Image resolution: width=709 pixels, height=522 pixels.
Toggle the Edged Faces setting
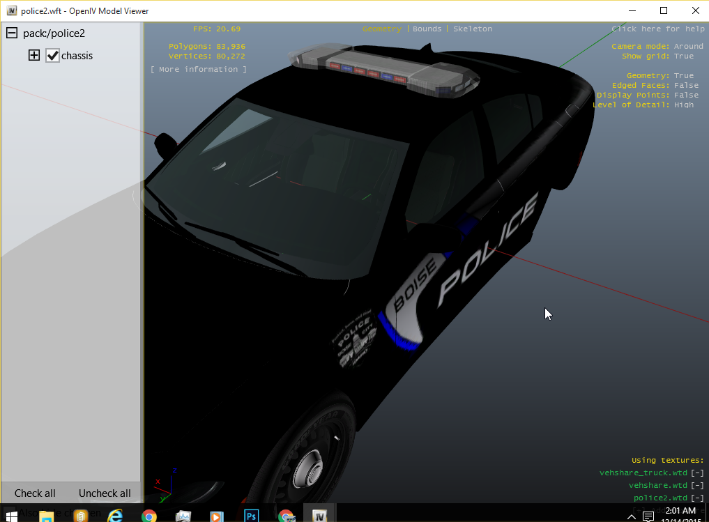coord(685,86)
